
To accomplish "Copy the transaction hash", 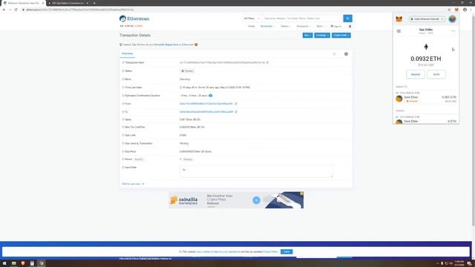I will (267, 62).
